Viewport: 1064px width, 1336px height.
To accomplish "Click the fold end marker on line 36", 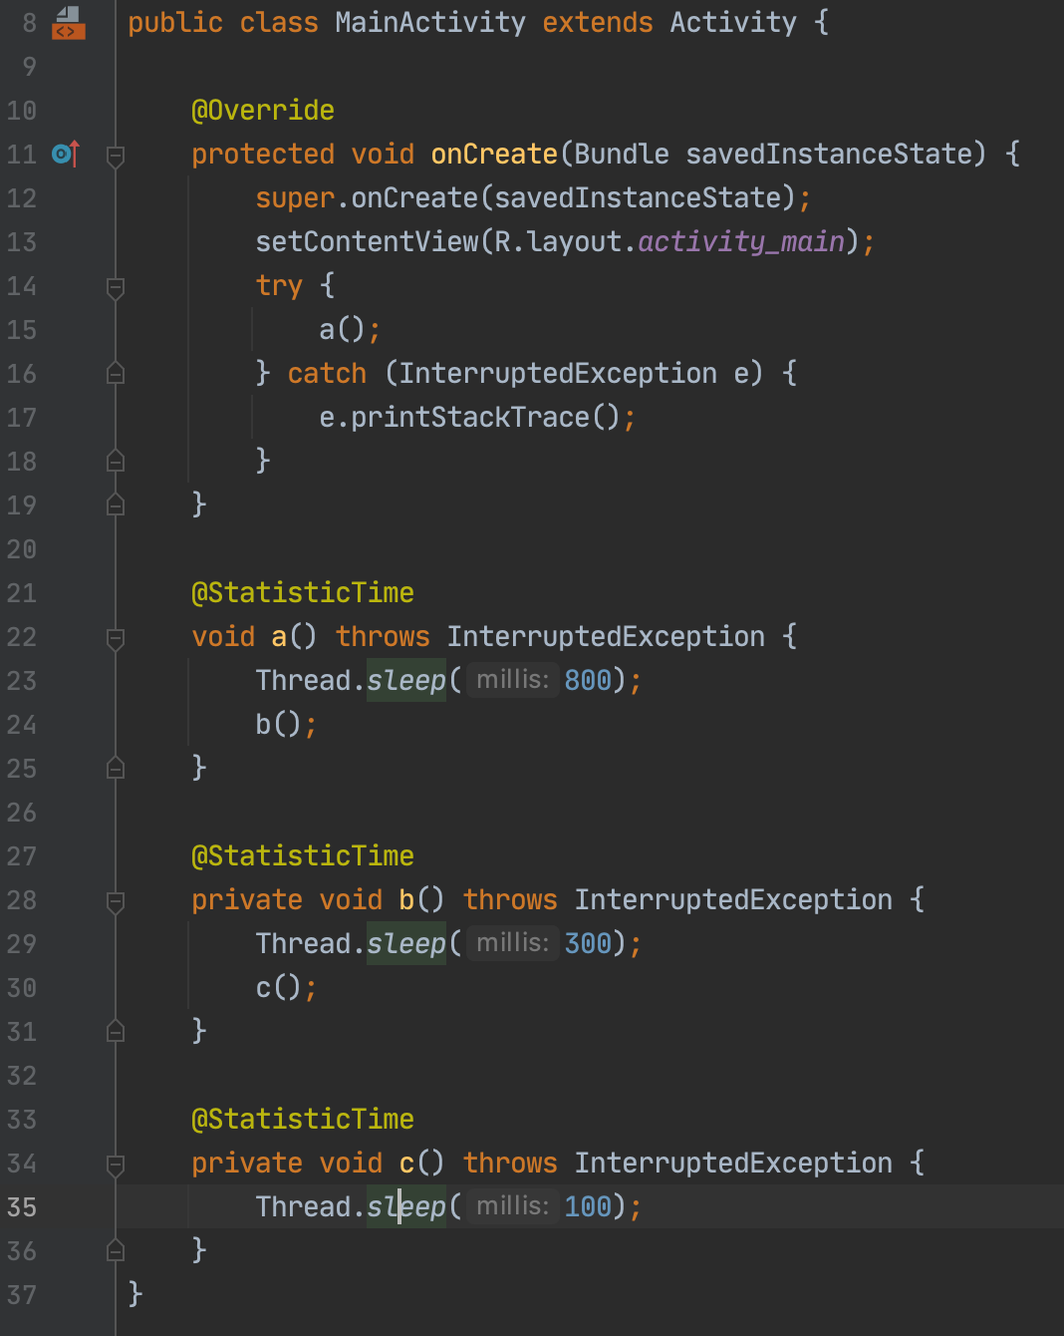I will click(116, 1250).
